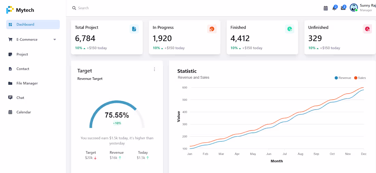376x173 pixels.
Task: Open the calendar icon in the top bar
Action: pyautogui.click(x=326, y=8)
